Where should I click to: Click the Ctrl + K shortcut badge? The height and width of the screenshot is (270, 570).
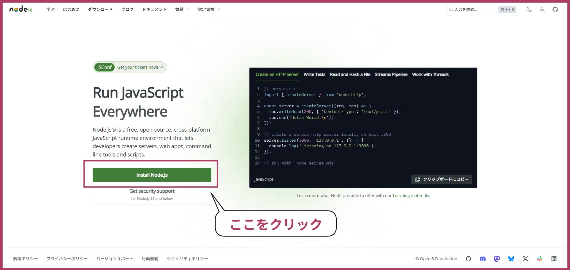coord(507,9)
